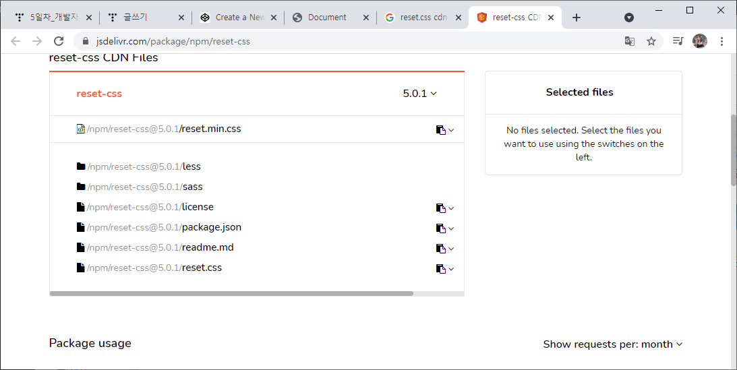Screen dimensions: 737x370
Task: Open the tab search dropdown arrow
Action: coord(629,18)
